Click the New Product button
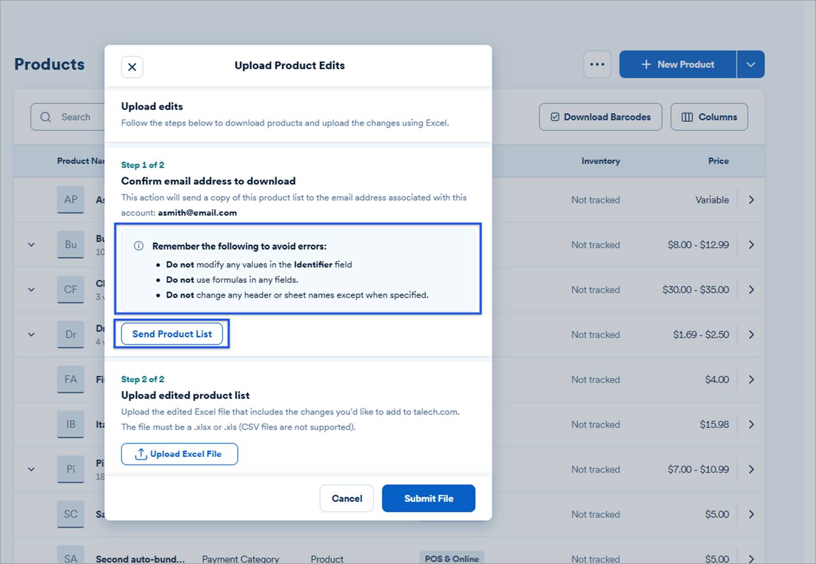The image size is (816, 564). pyautogui.click(x=677, y=64)
